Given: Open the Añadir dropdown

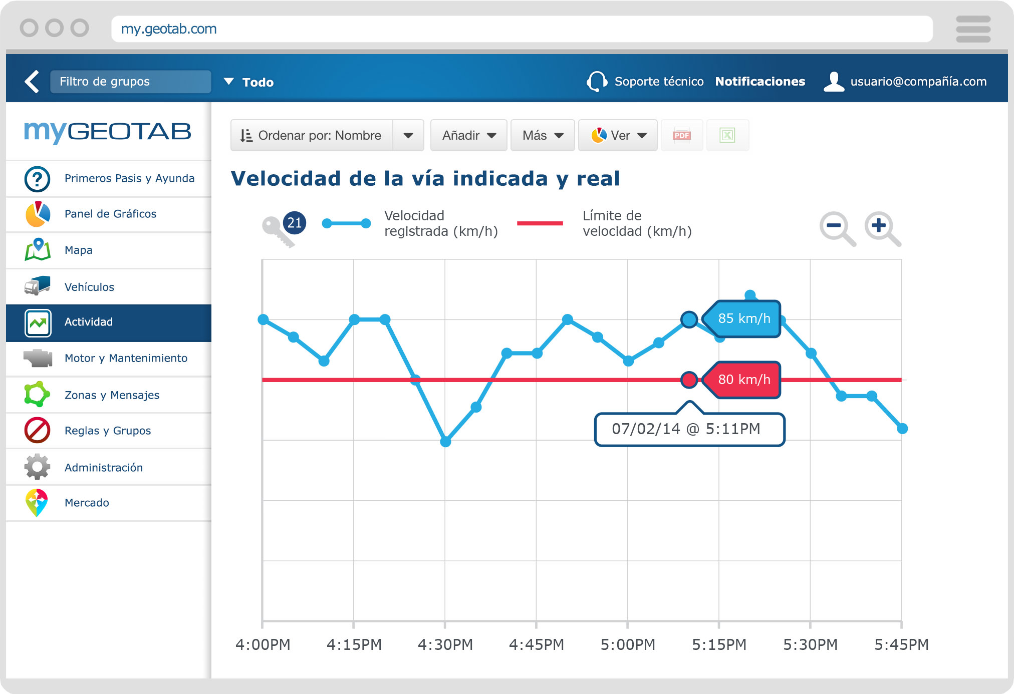Looking at the screenshot, I should coord(469,135).
